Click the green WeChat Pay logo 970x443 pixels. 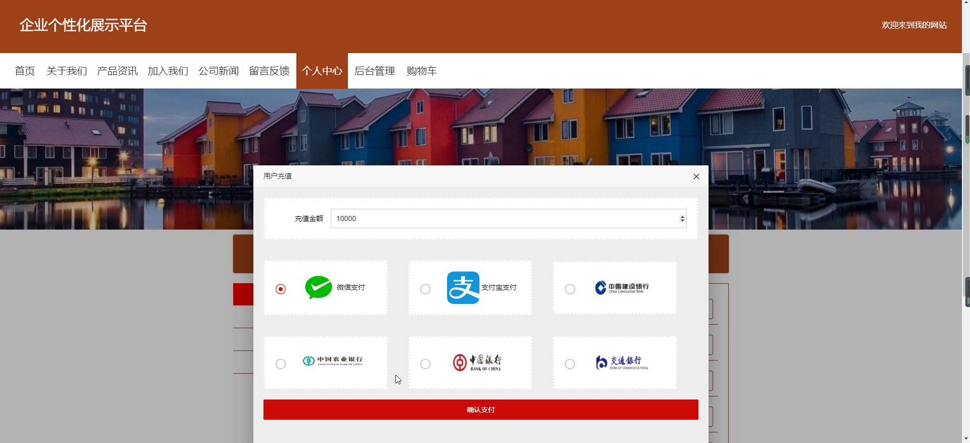point(319,287)
